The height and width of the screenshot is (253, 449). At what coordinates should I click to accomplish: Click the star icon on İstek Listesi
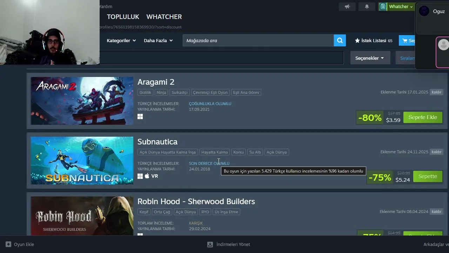357,40
